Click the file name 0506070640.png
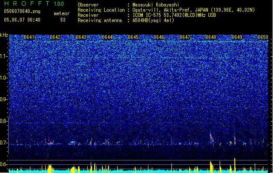Viewport: 273px width, 173px height. pyautogui.click(x=22, y=11)
